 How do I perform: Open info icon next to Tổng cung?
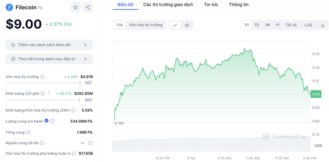tap(28, 132)
